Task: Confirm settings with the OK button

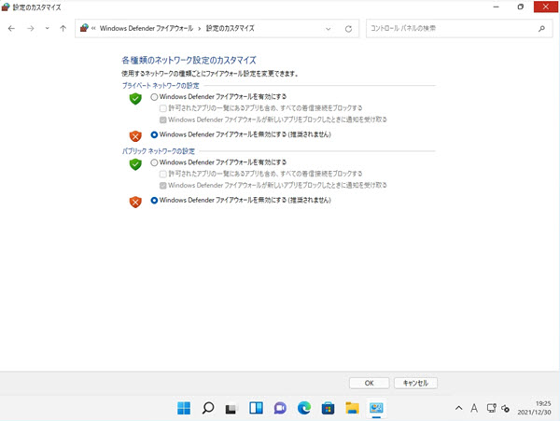Action: pos(370,383)
